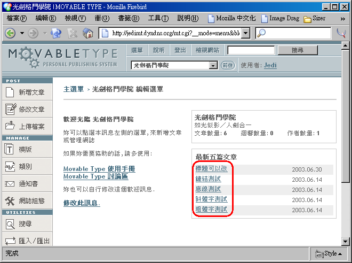Open Mozilla 中文化 bookmark
The image size is (352, 263).
231,18
